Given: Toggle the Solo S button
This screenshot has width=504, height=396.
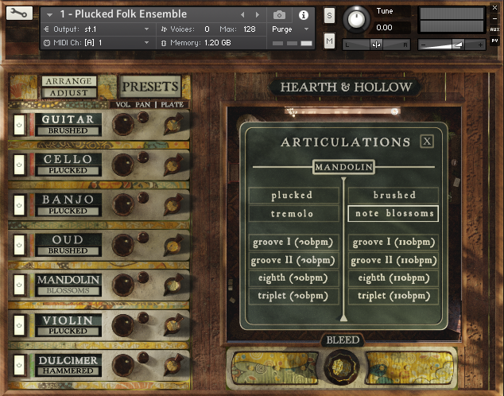Looking at the screenshot, I should point(329,15).
